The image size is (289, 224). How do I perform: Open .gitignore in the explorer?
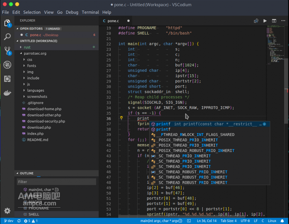coord(35,103)
